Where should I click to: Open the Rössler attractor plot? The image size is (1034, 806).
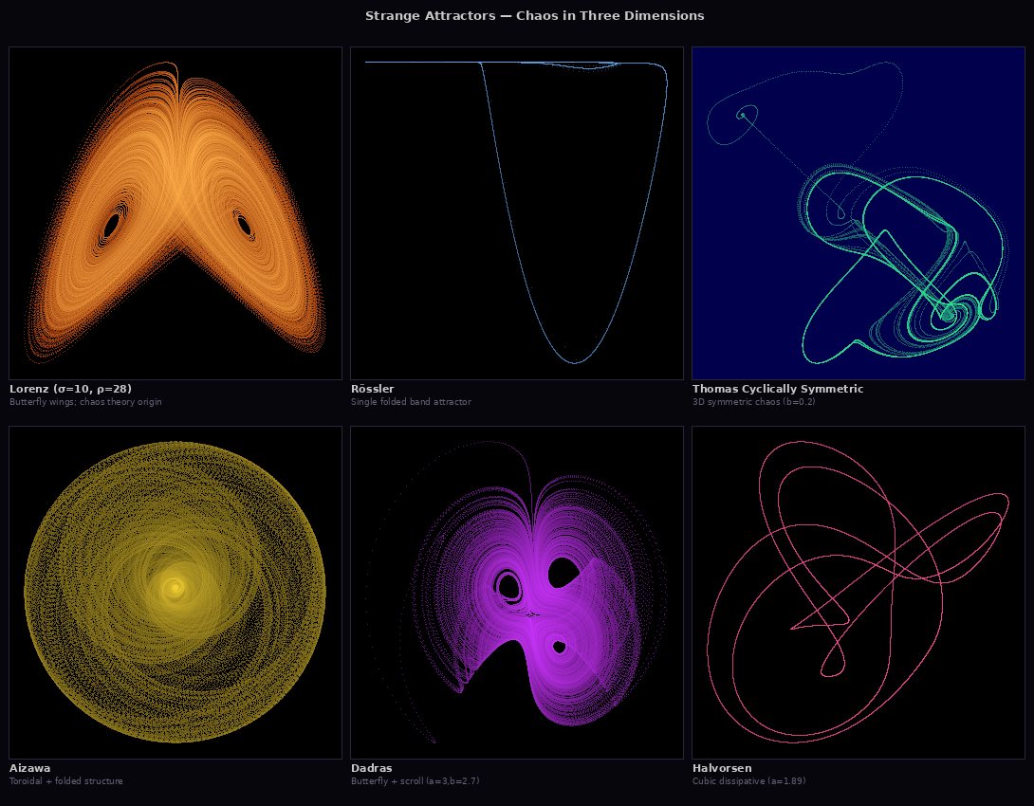[x=516, y=211]
